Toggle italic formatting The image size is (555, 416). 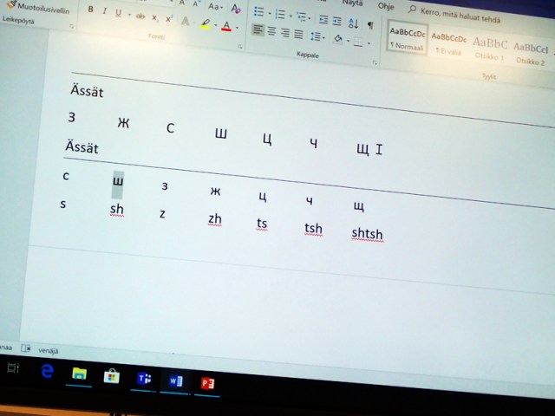[x=105, y=12]
